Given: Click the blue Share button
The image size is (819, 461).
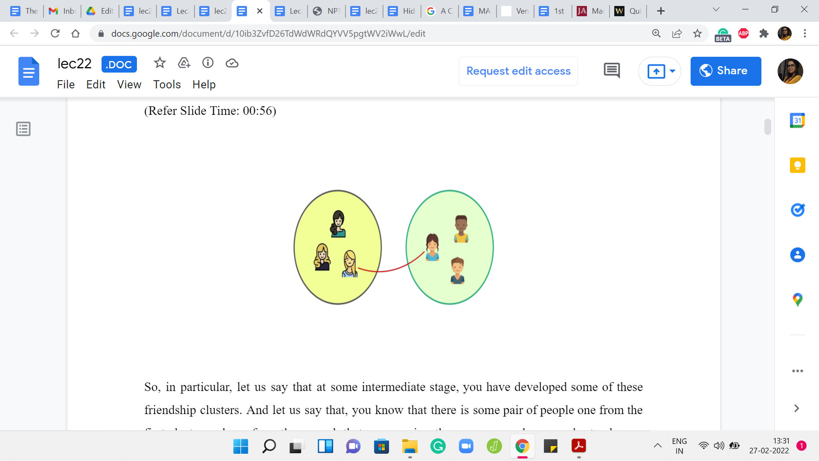Looking at the screenshot, I should point(726,71).
